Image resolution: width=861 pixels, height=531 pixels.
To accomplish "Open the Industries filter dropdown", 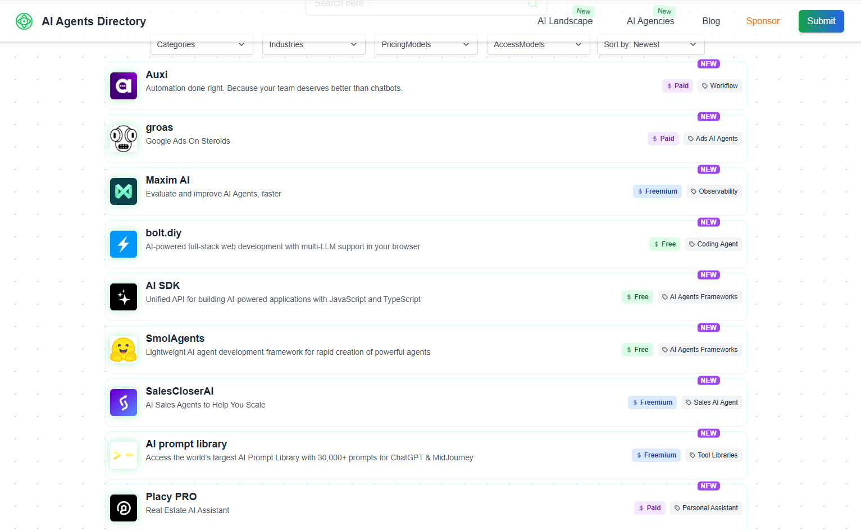I will point(313,44).
